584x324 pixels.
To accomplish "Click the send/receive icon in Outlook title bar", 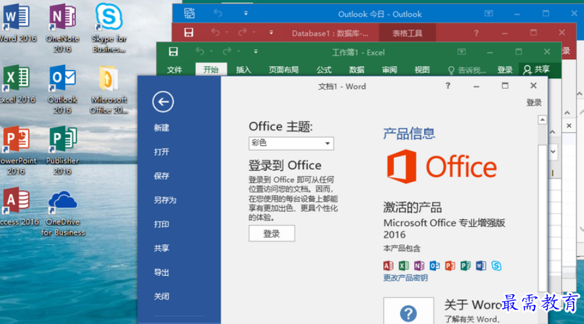I will (189, 14).
